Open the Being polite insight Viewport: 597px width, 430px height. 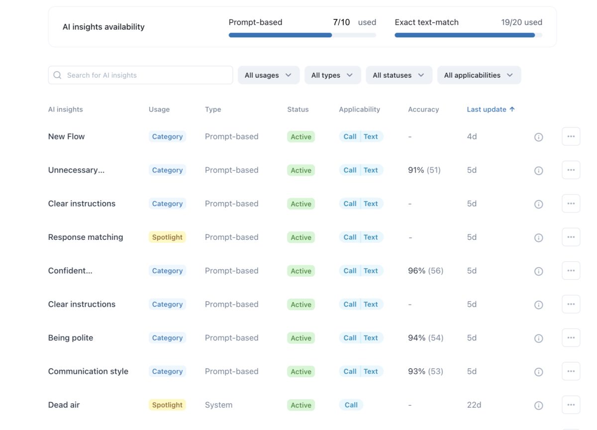point(71,337)
